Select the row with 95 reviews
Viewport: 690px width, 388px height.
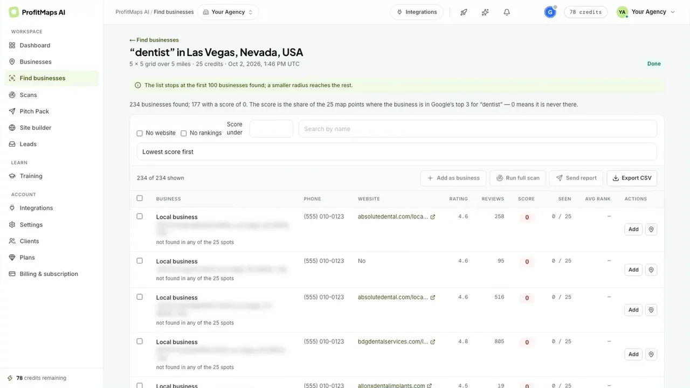tap(140, 260)
